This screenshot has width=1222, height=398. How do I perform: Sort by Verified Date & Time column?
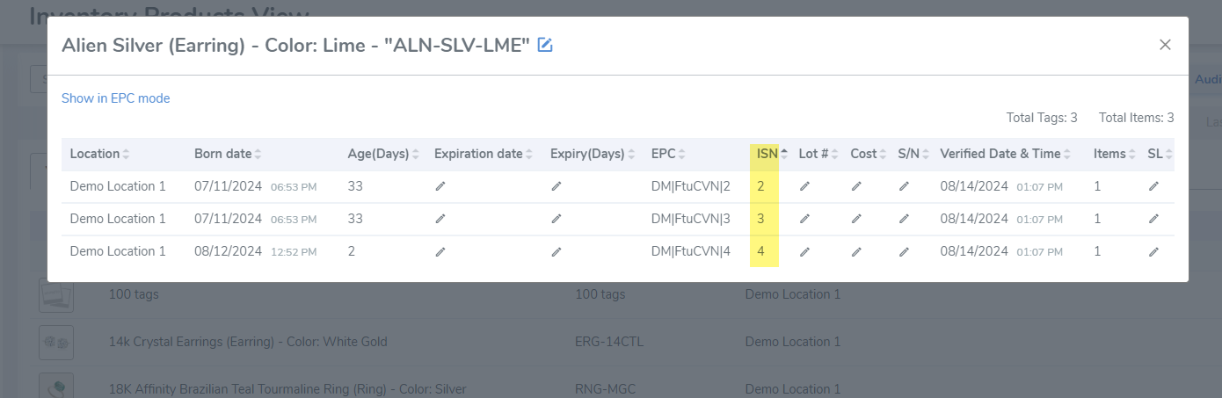coord(1006,154)
